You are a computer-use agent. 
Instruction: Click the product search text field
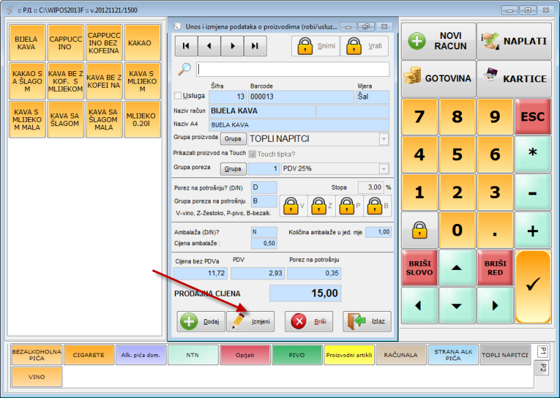pyautogui.click(x=293, y=69)
